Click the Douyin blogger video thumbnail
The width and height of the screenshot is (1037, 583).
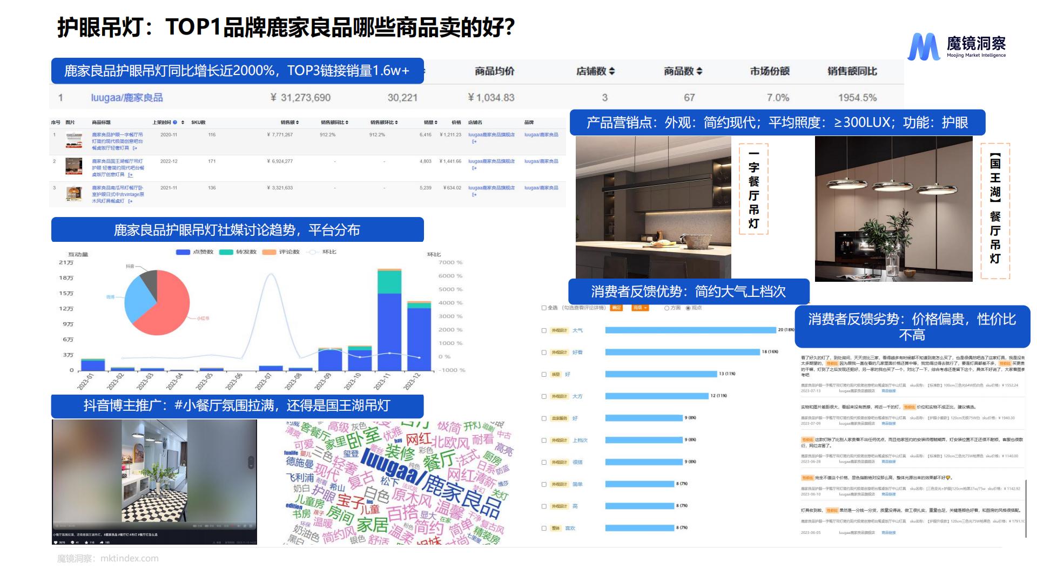coord(154,482)
